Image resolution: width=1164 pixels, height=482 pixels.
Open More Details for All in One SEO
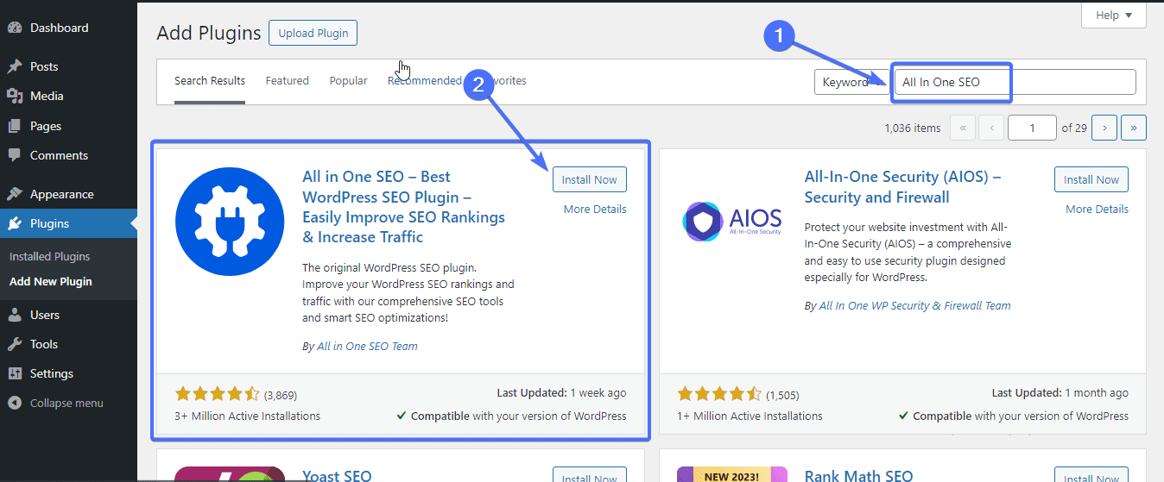point(595,209)
